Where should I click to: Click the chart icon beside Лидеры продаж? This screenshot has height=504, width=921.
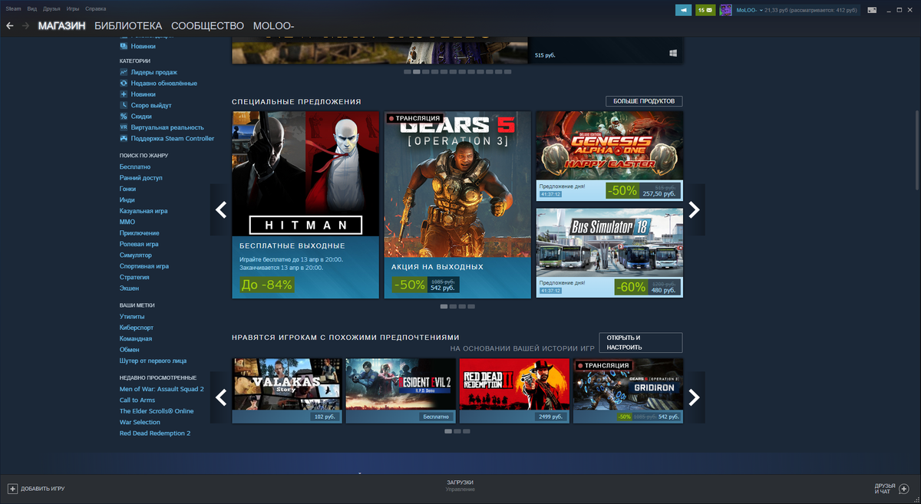click(x=124, y=72)
